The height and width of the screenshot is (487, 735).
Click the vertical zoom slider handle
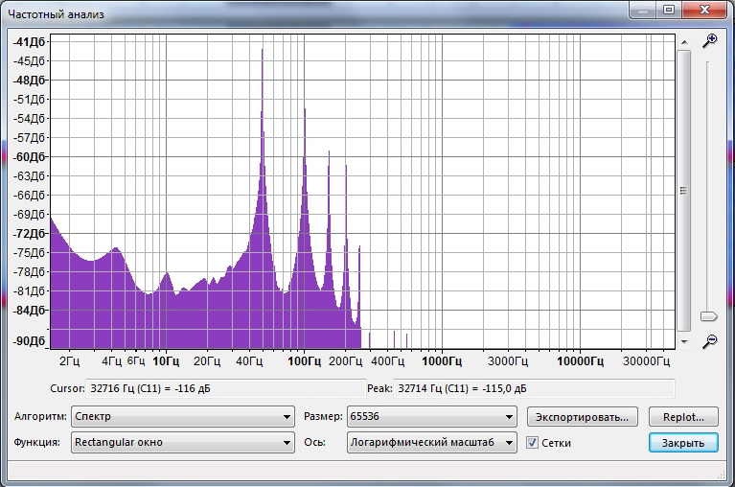709,316
